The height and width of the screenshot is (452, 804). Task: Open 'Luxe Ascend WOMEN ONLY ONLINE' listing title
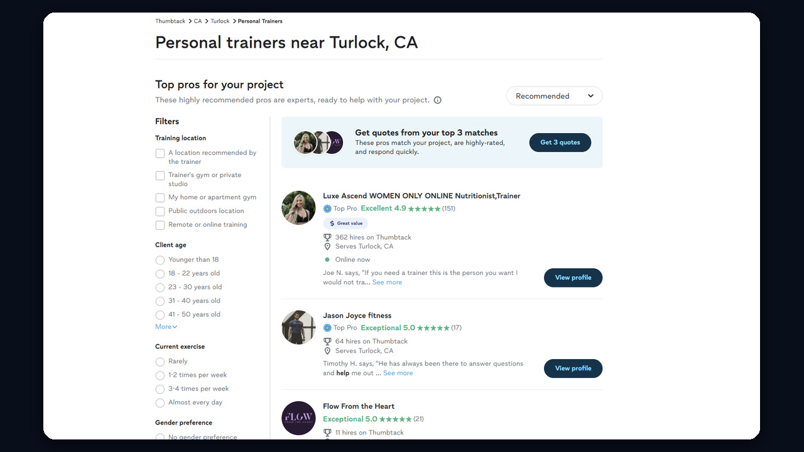[421, 196]
